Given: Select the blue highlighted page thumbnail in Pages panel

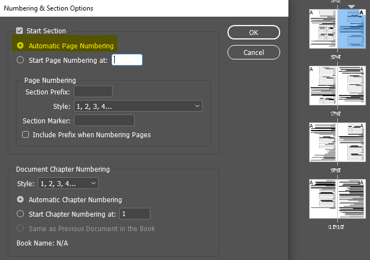Looking at the screenshot, I should (x=352, y=29).
